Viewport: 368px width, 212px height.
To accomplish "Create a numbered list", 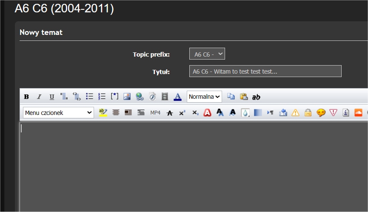I will tap(102, 97).
